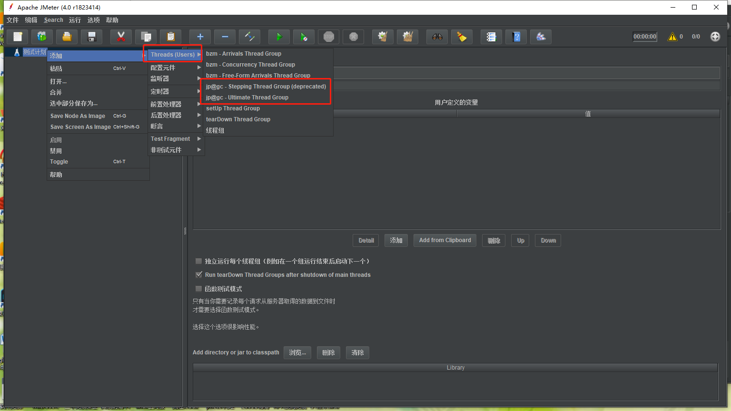Click Toggle in context menu
Viewport: 731px width, 411px height.
pos(98,162)
